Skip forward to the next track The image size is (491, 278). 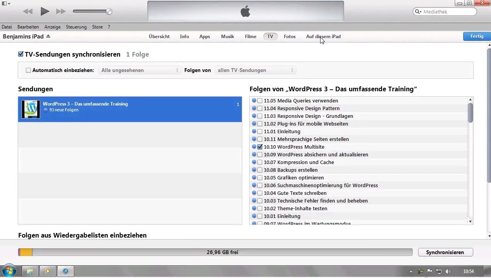coord(61,12)
